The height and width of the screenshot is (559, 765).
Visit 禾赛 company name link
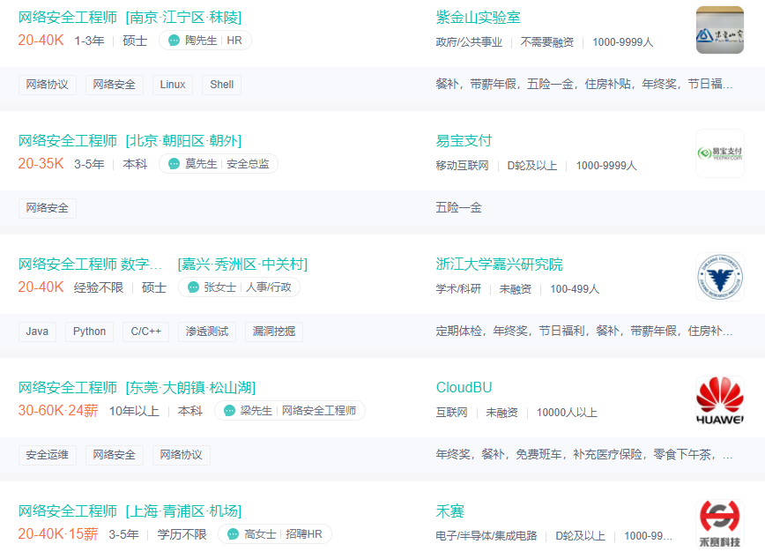click(x=449, y=511)
